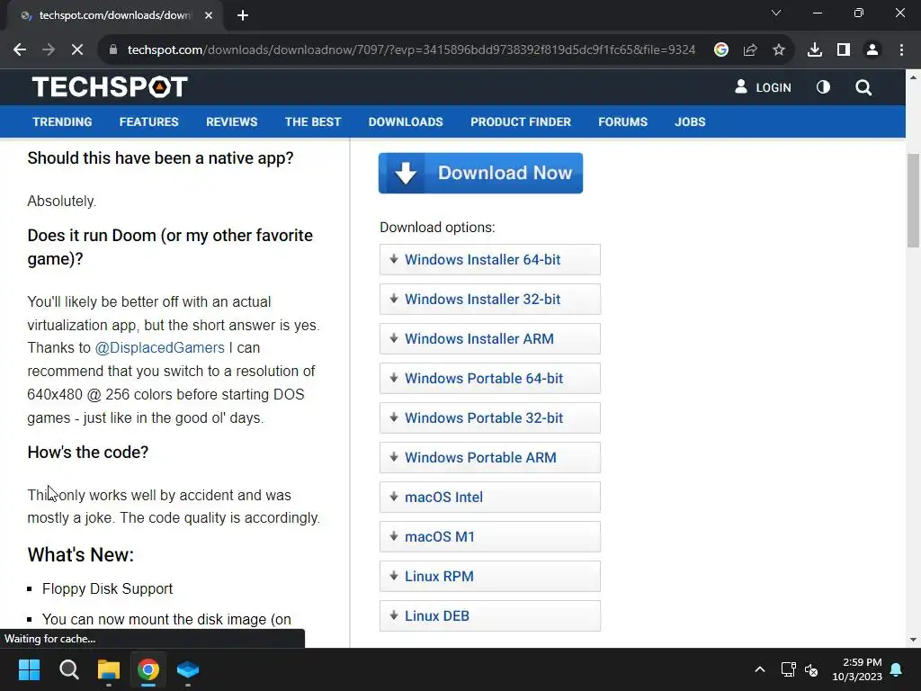Open Windows taskbar search
The height and width of the screenshot is (691, 921).
pos(68,669)
